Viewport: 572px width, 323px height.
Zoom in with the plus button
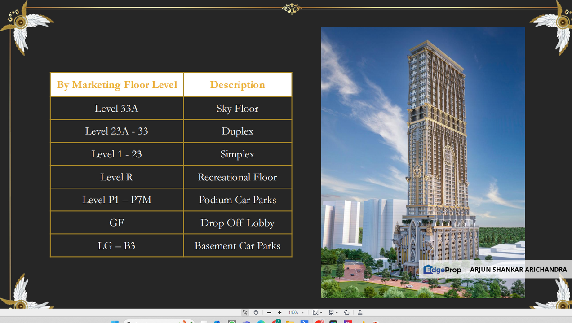point(279,313)
